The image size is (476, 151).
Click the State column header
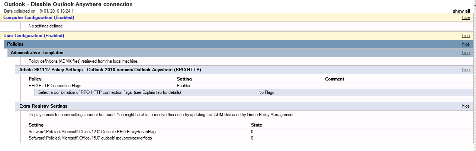257,125
